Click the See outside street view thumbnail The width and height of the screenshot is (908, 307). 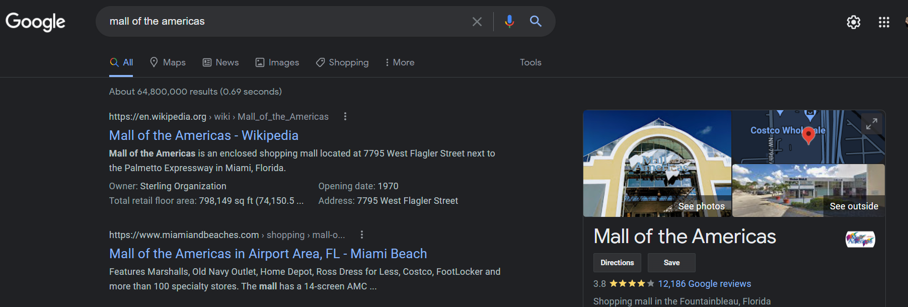(x=808, y=191)
